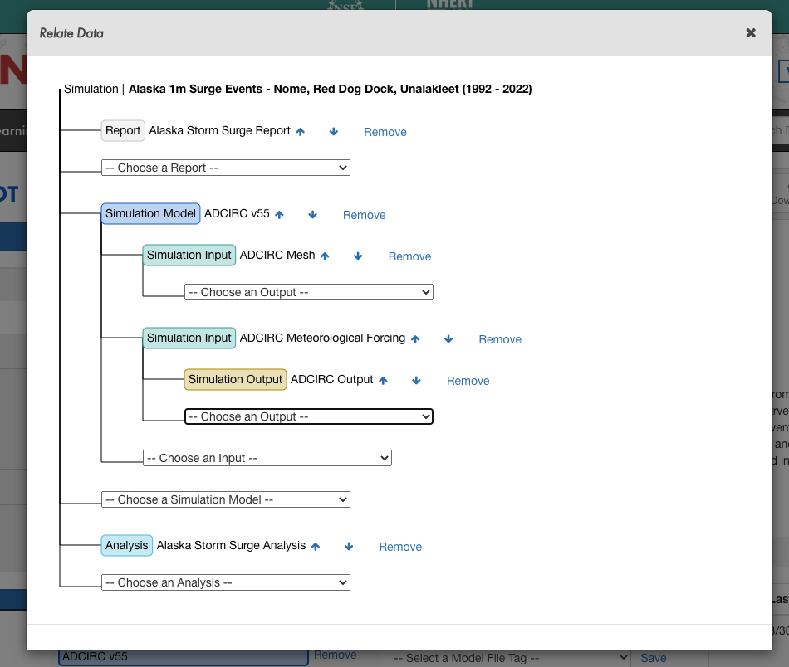Move ADCIRC Output down

pyautogui.click(x=416, y=380)
